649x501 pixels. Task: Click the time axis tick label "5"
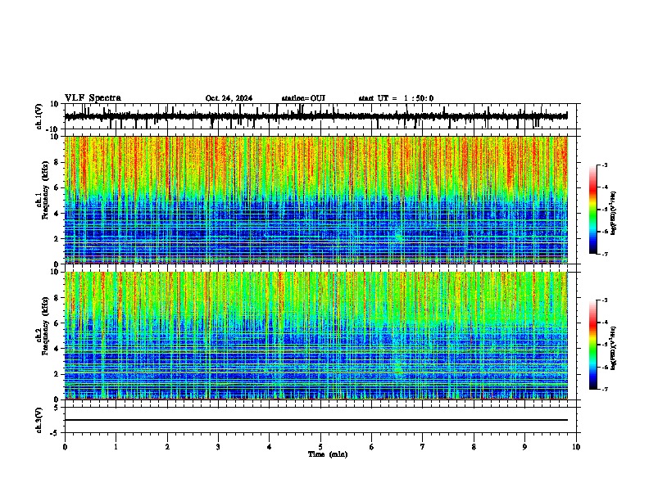coord(320,447)
